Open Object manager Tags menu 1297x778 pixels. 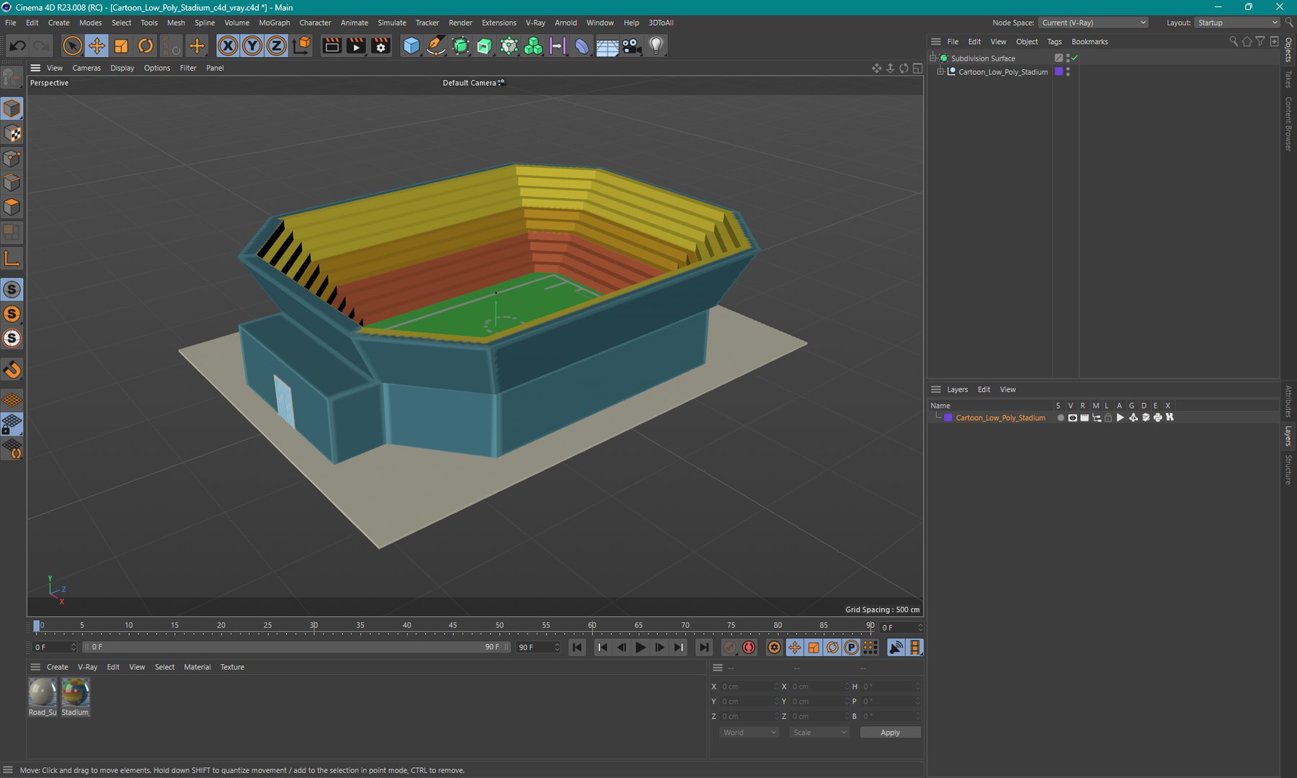point(1054,42)
